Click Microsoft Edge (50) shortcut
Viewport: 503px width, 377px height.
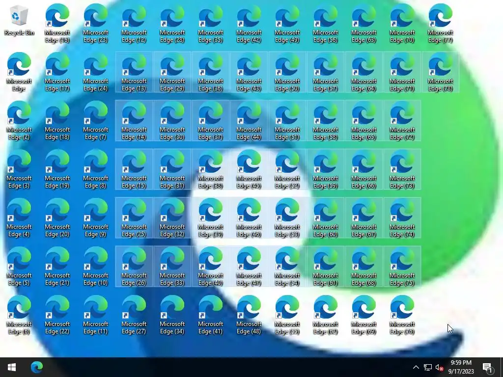[x=287, y=72]
